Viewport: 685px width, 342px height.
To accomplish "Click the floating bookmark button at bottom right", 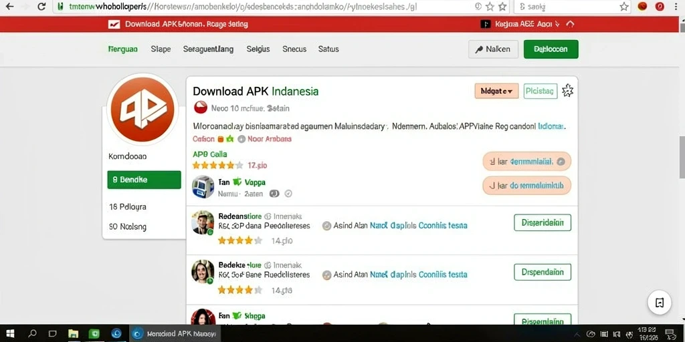I will coord(660,303).
